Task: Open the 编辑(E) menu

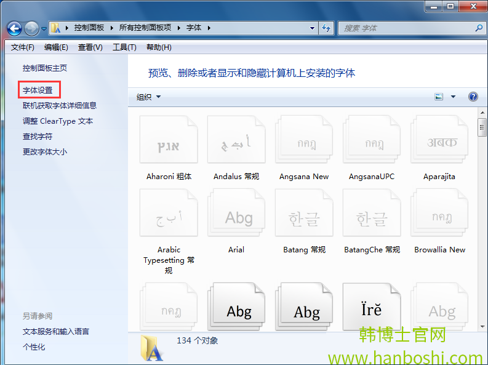Action: tap(56, 47)
